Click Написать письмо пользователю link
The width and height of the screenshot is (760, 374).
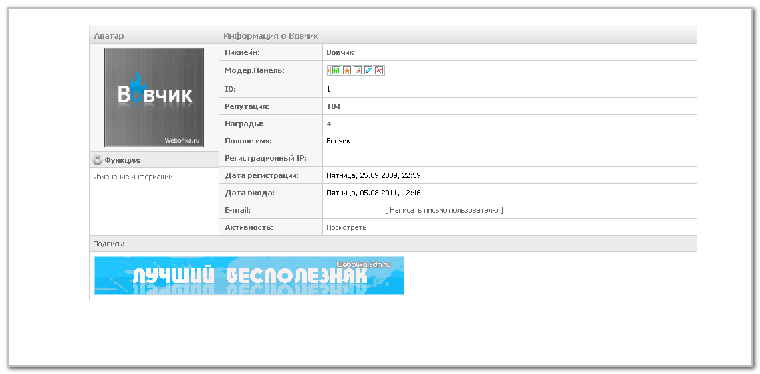[x=444, y=210]
